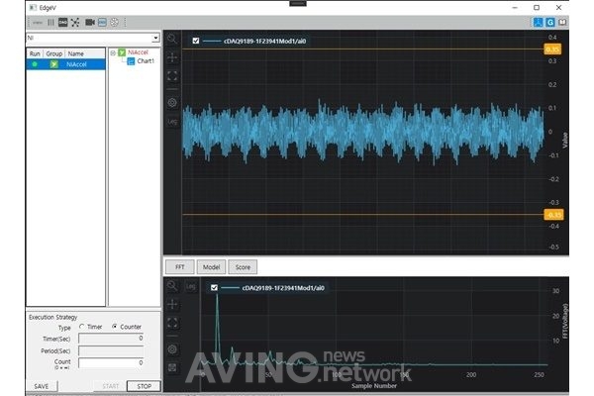Image resolution: width=594 pixels, height=396 pixels.
Task: Click the upper chart series name cDAQ9189-1F23941Mod1/ai0
Action: tap(264, 41)
